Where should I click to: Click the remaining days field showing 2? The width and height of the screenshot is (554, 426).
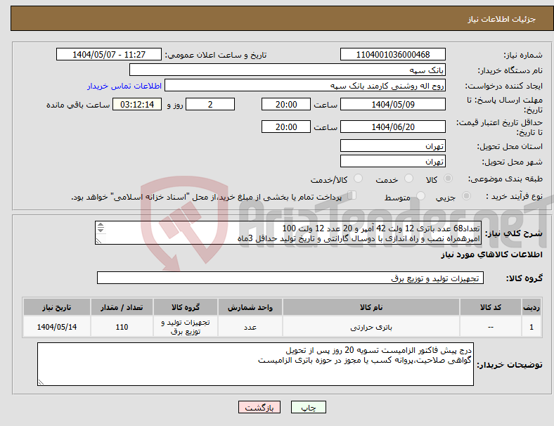(210, 105)
